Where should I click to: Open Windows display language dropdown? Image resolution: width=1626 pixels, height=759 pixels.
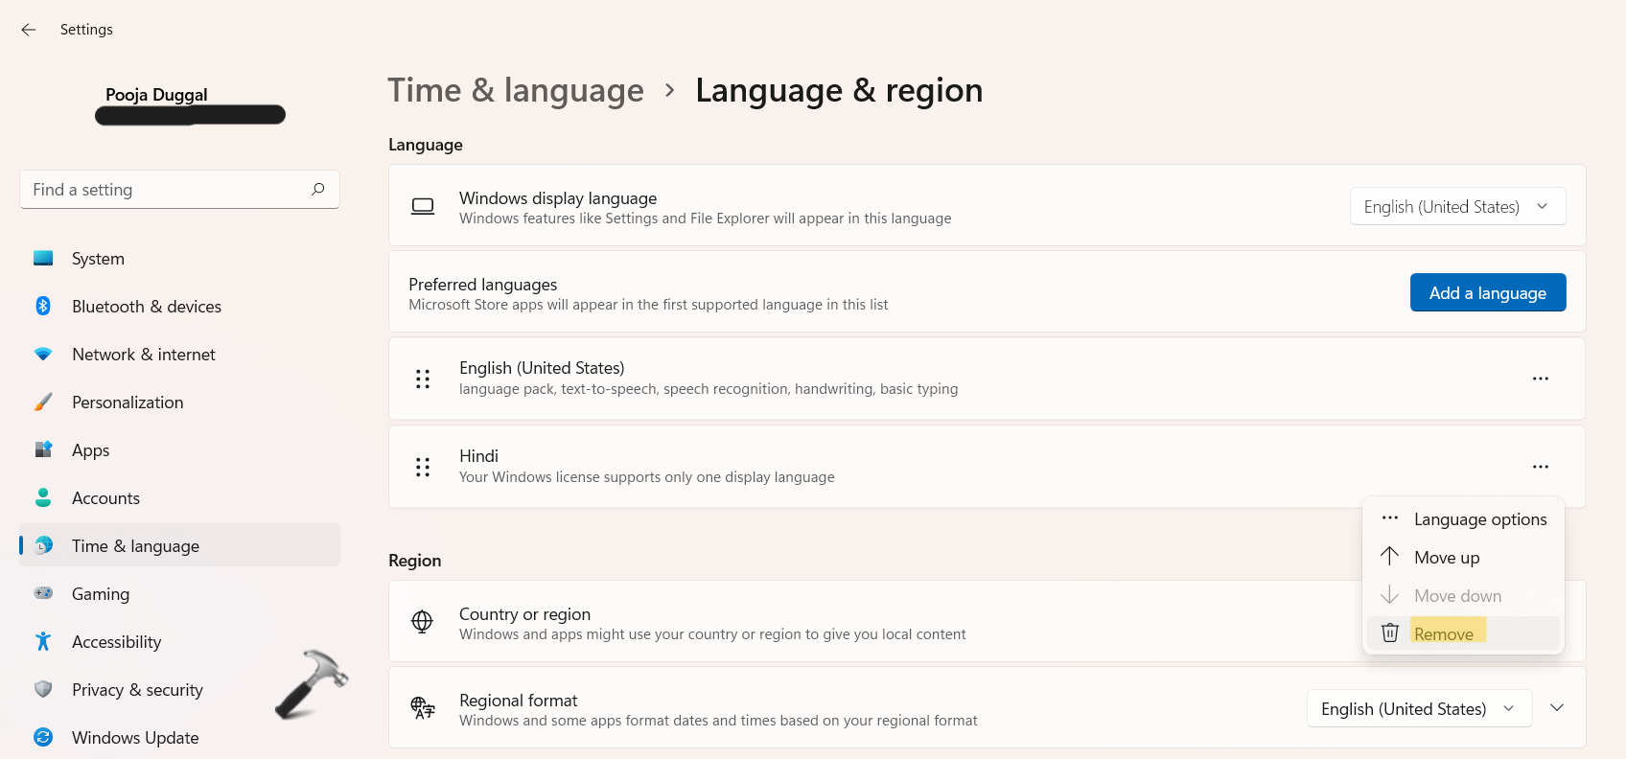[1456, 207]
